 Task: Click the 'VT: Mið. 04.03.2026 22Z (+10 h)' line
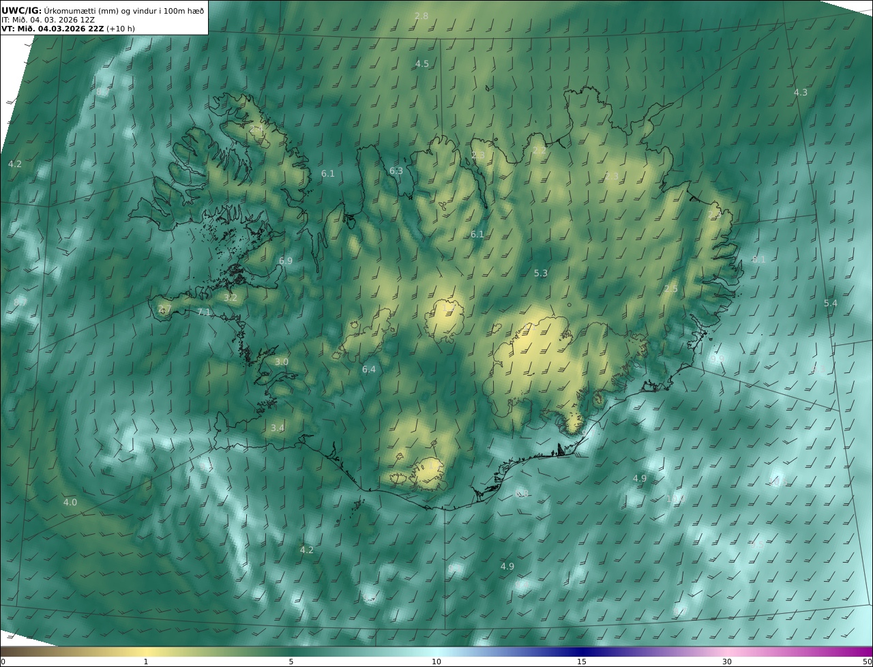[x=68, y=29]
